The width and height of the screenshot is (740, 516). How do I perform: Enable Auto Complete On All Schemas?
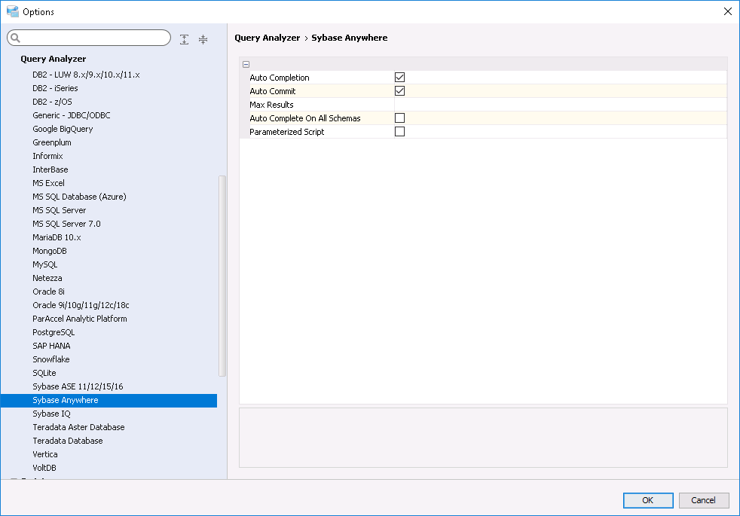click(400, 118)
